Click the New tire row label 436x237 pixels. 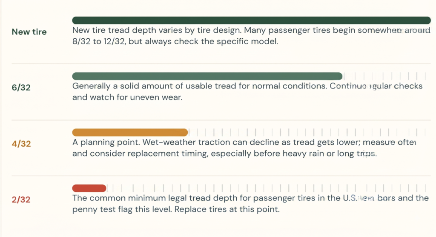(x=29, y=31)
